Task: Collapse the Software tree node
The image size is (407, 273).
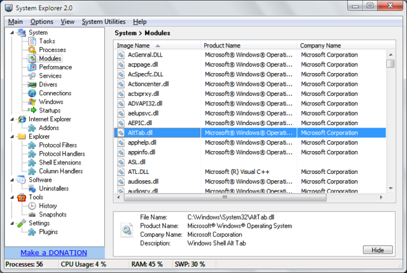Action: pyautogui.click(x=12, y=180)
